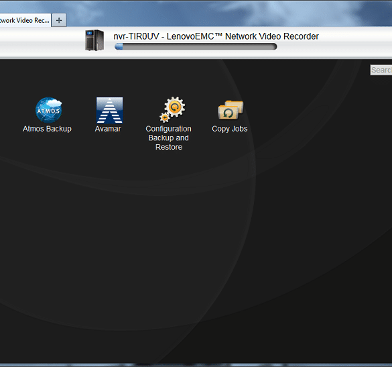Open Configuration Backup and Restore gears icon

(x=172, y=109)
